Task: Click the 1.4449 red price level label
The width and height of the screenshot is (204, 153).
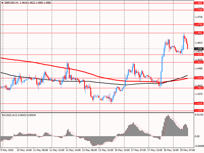Action: pos(199,78)
